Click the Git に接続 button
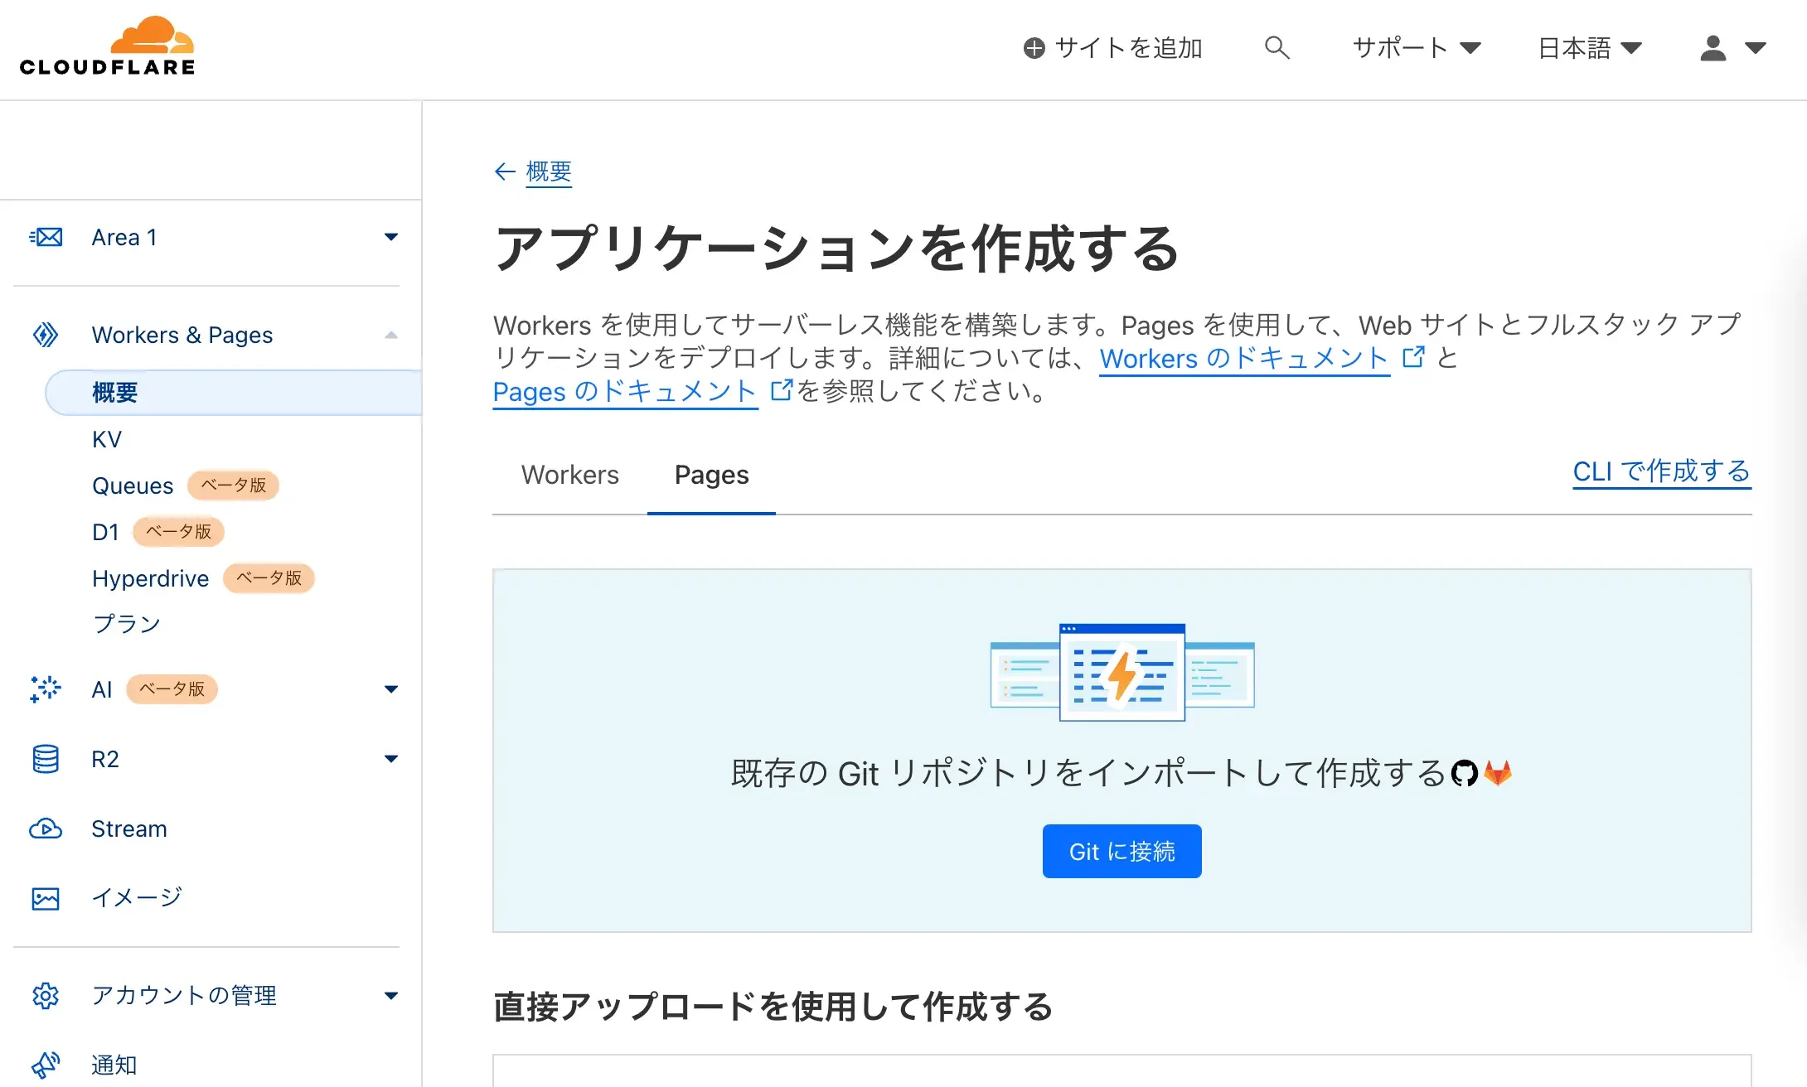Image resolution: width=1807 pixels, height=1087 pixels. tap(1122, 851)
